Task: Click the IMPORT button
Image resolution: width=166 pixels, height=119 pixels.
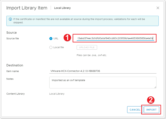Action: [x=151, y=110]
